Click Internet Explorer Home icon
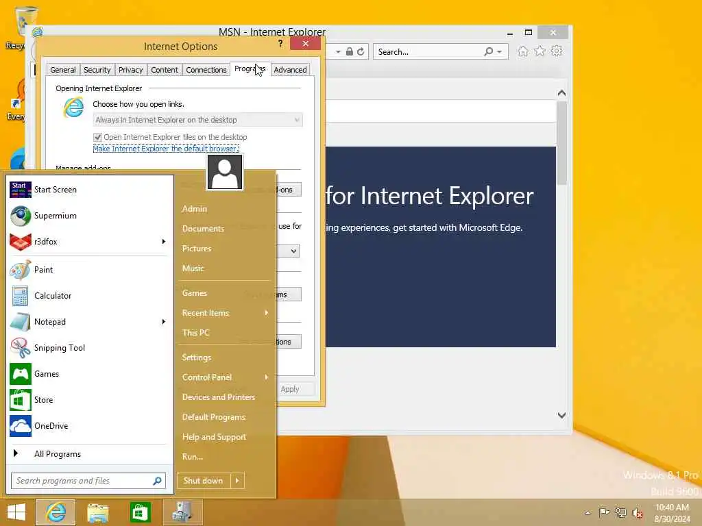 click(x=523, y=51)
